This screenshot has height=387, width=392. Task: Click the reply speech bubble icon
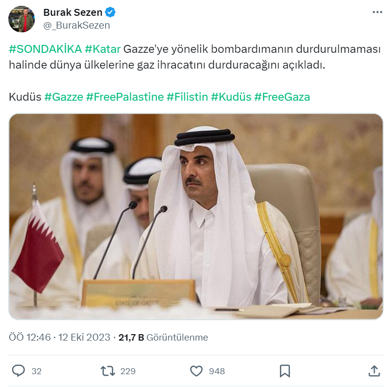pyautogui.click(x=18, y=371)
